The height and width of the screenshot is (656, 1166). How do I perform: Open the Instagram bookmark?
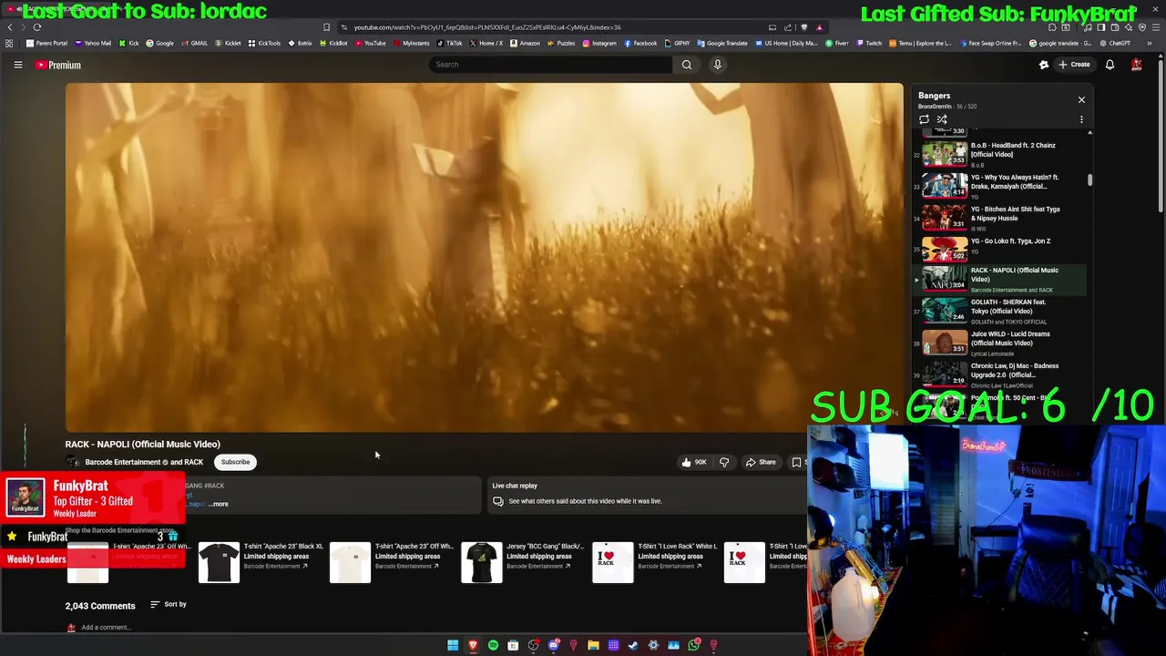599,43
